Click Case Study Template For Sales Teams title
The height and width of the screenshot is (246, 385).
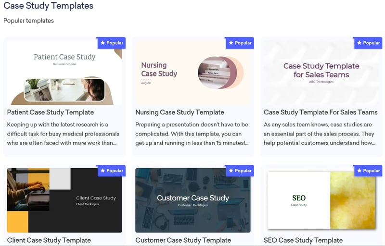(x=321, y=112)
